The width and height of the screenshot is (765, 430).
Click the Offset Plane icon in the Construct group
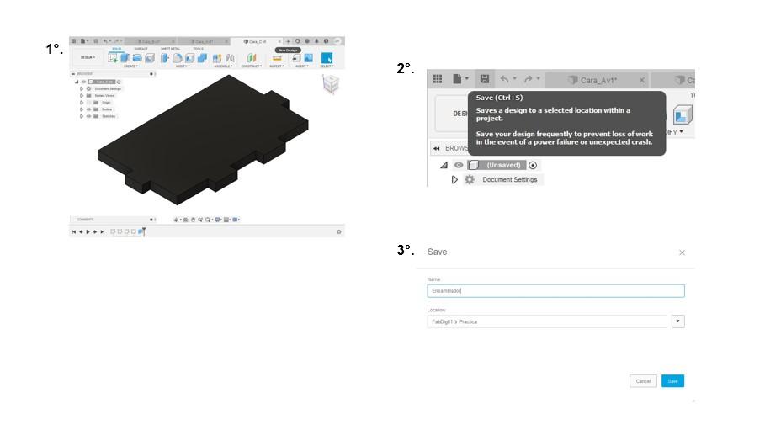252,58
